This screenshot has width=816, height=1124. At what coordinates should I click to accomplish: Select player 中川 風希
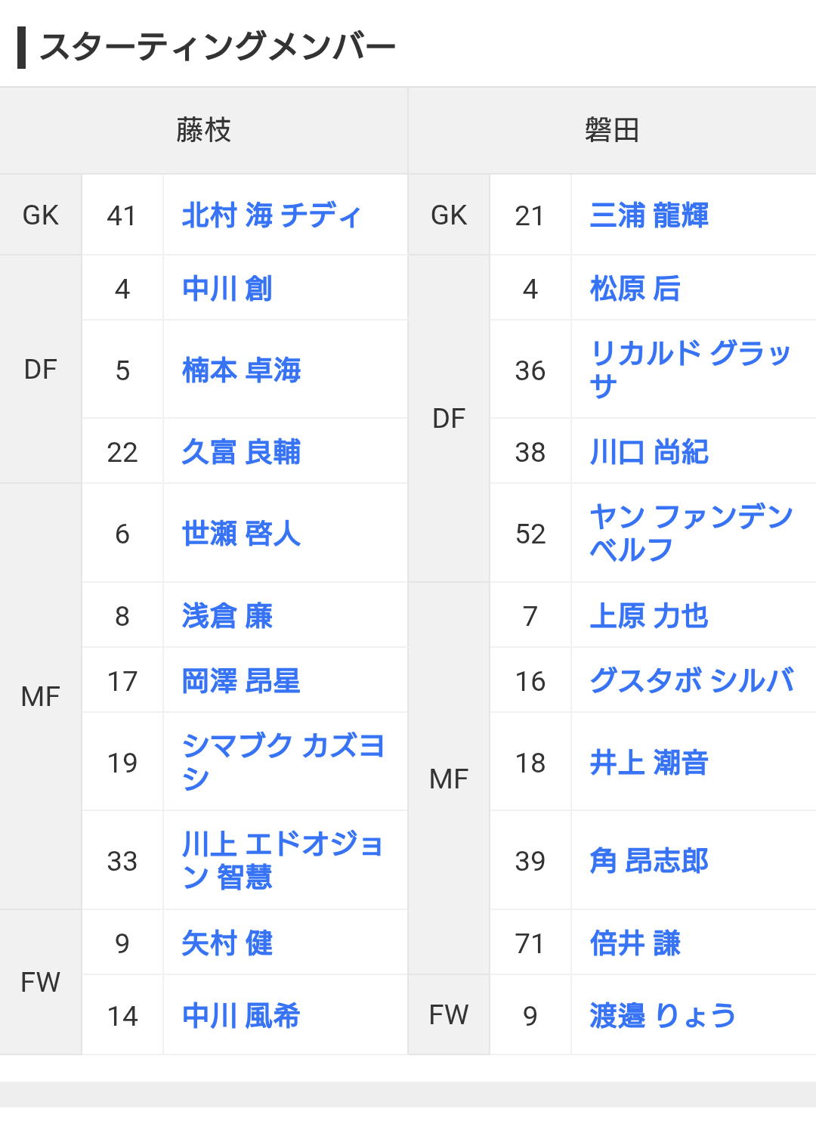click(242, 1016)
